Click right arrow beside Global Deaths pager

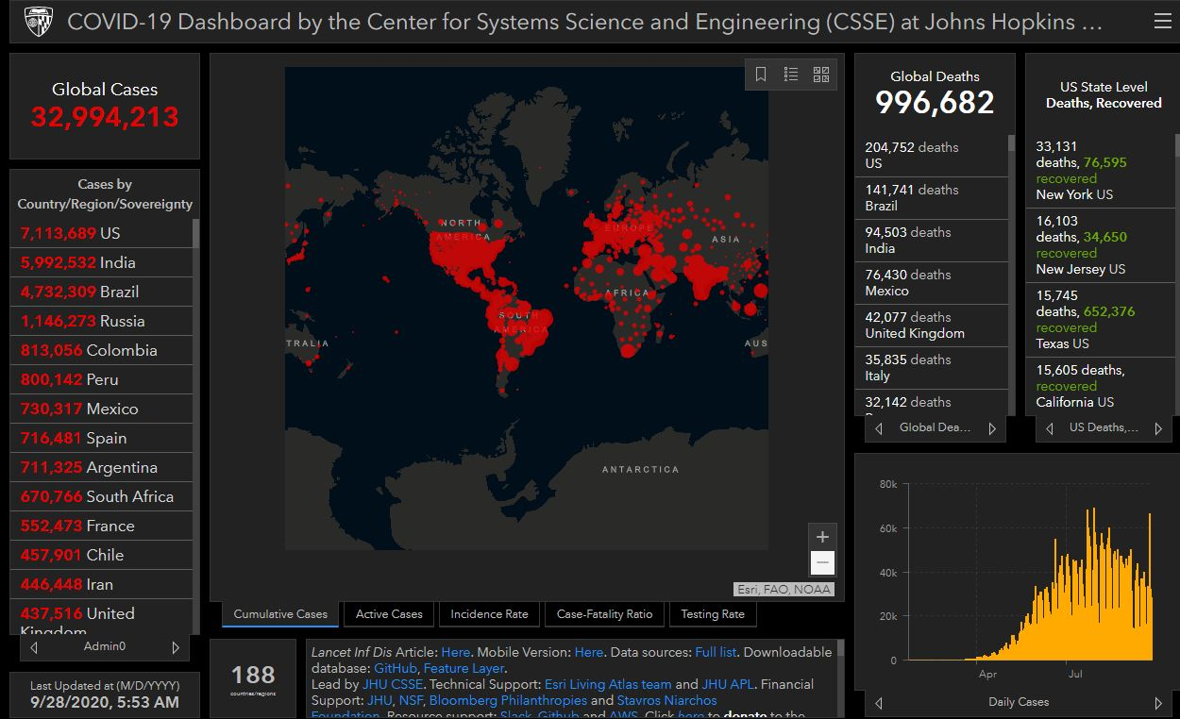(992, 428)
